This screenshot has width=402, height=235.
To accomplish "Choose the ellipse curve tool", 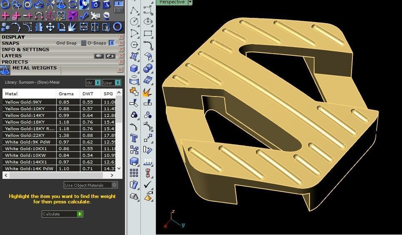I will [148, 22].
